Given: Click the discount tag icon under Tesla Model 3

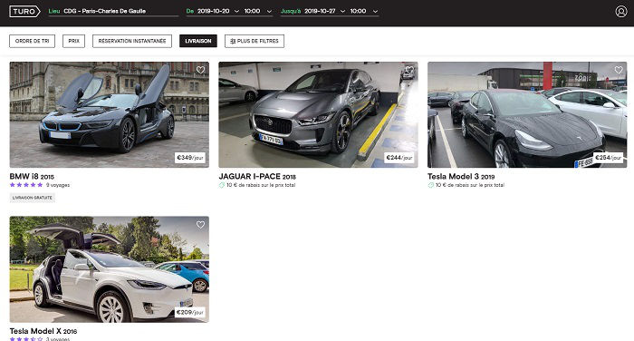Looking at the screenshot, I should click(430, 185).
